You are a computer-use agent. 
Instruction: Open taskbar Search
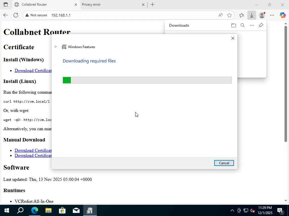coord(20,210)
